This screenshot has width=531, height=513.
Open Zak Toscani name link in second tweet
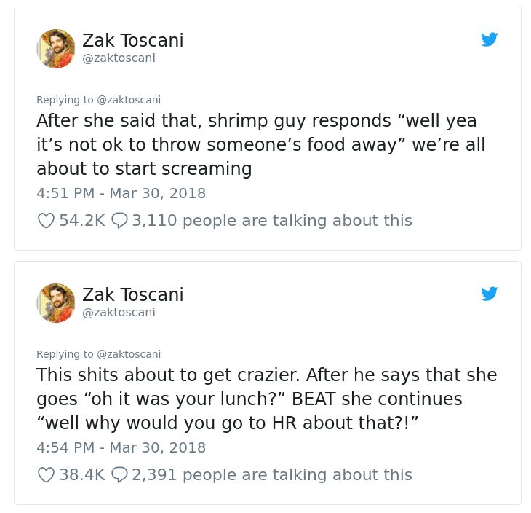132,294
